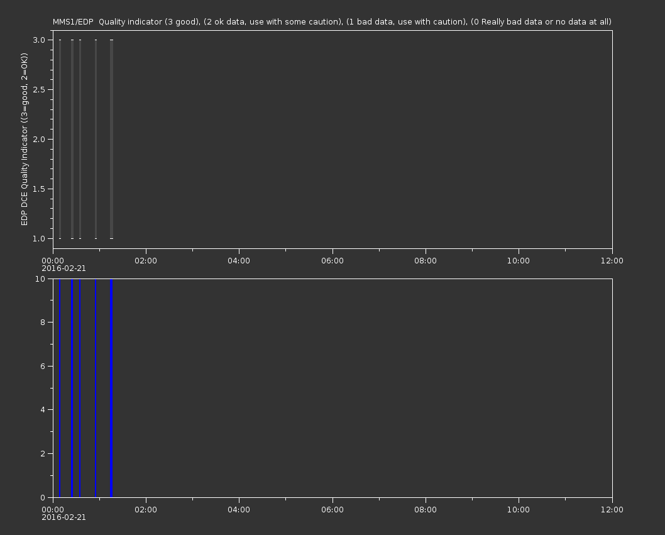Select the widest, last gray bar in upper plot
665x535 pixels.
click(x=111, y=139)
